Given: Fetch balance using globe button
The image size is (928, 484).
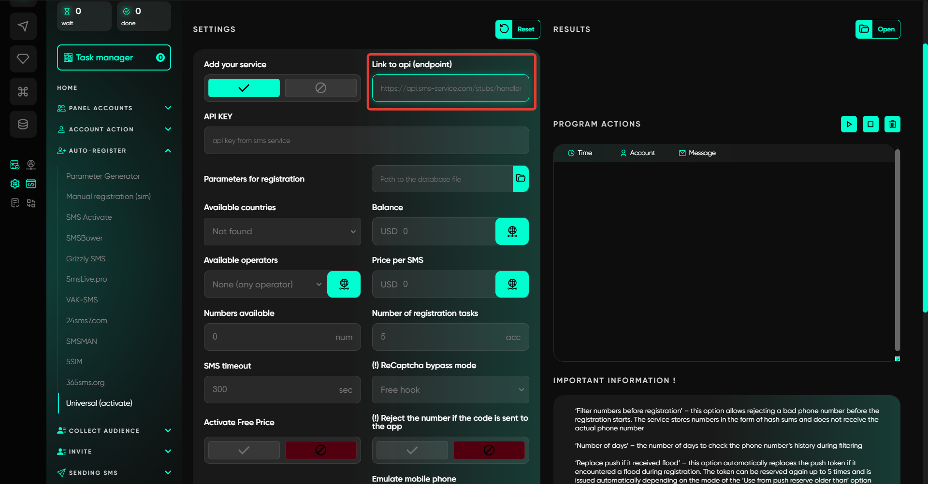Looking at the screenshot, I should tap(512, 231).
